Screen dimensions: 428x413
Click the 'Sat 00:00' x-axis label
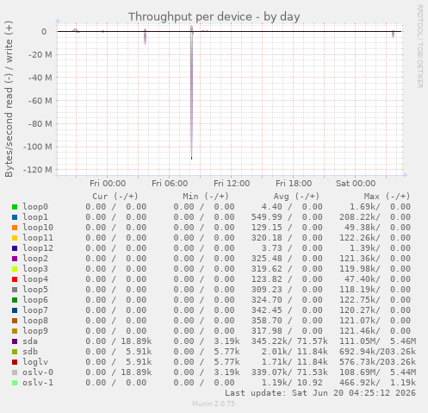click(x=356, y=184)
